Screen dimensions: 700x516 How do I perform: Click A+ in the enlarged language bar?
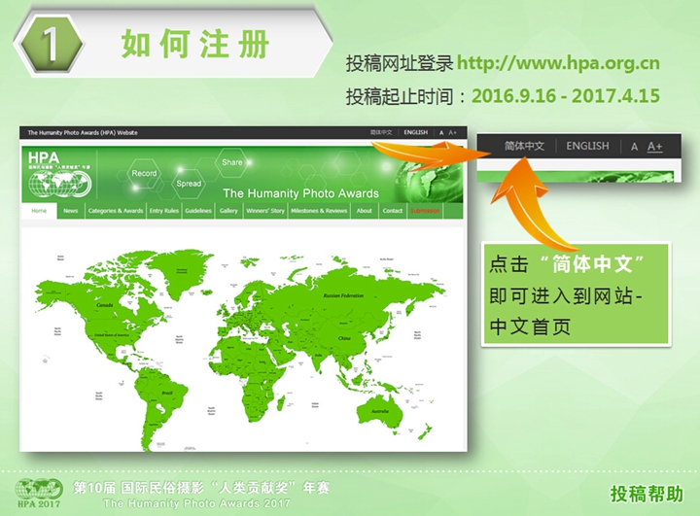(x=655, y=147)
